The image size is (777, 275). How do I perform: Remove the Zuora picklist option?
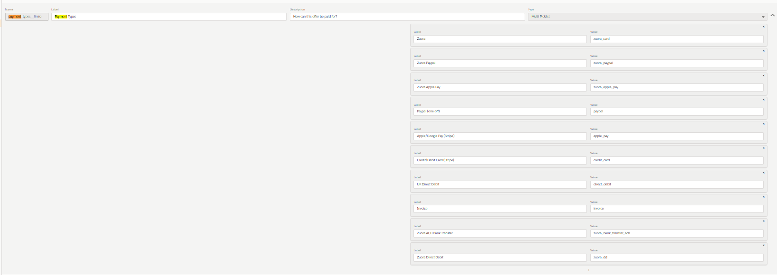point(764,27)
